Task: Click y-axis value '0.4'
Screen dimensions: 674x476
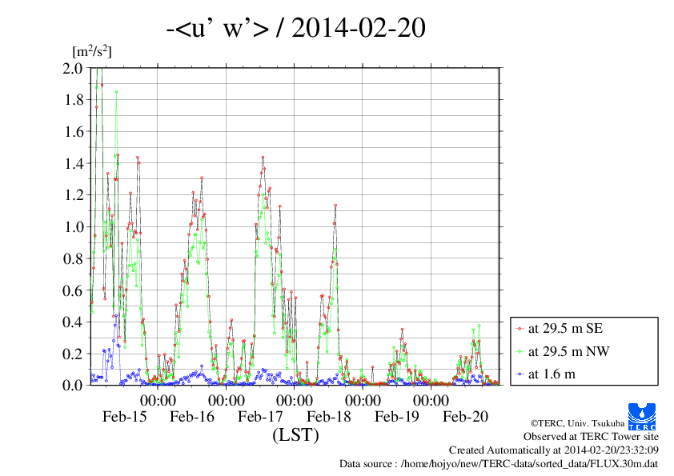Action: click(73, 322)
